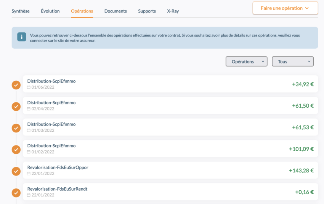Click the +0,16 € amount for FdsEuSurRendt
Image resolution: width=324 pixels, height=204 pixels.
click(x=304, y=192)
